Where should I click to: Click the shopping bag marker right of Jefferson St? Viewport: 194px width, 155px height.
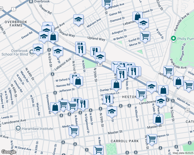[x=178, y=81]
